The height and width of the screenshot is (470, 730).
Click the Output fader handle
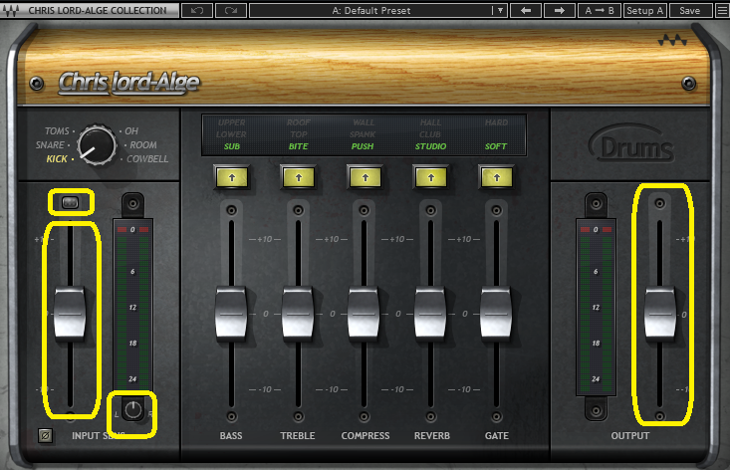[x=659, y=312]
